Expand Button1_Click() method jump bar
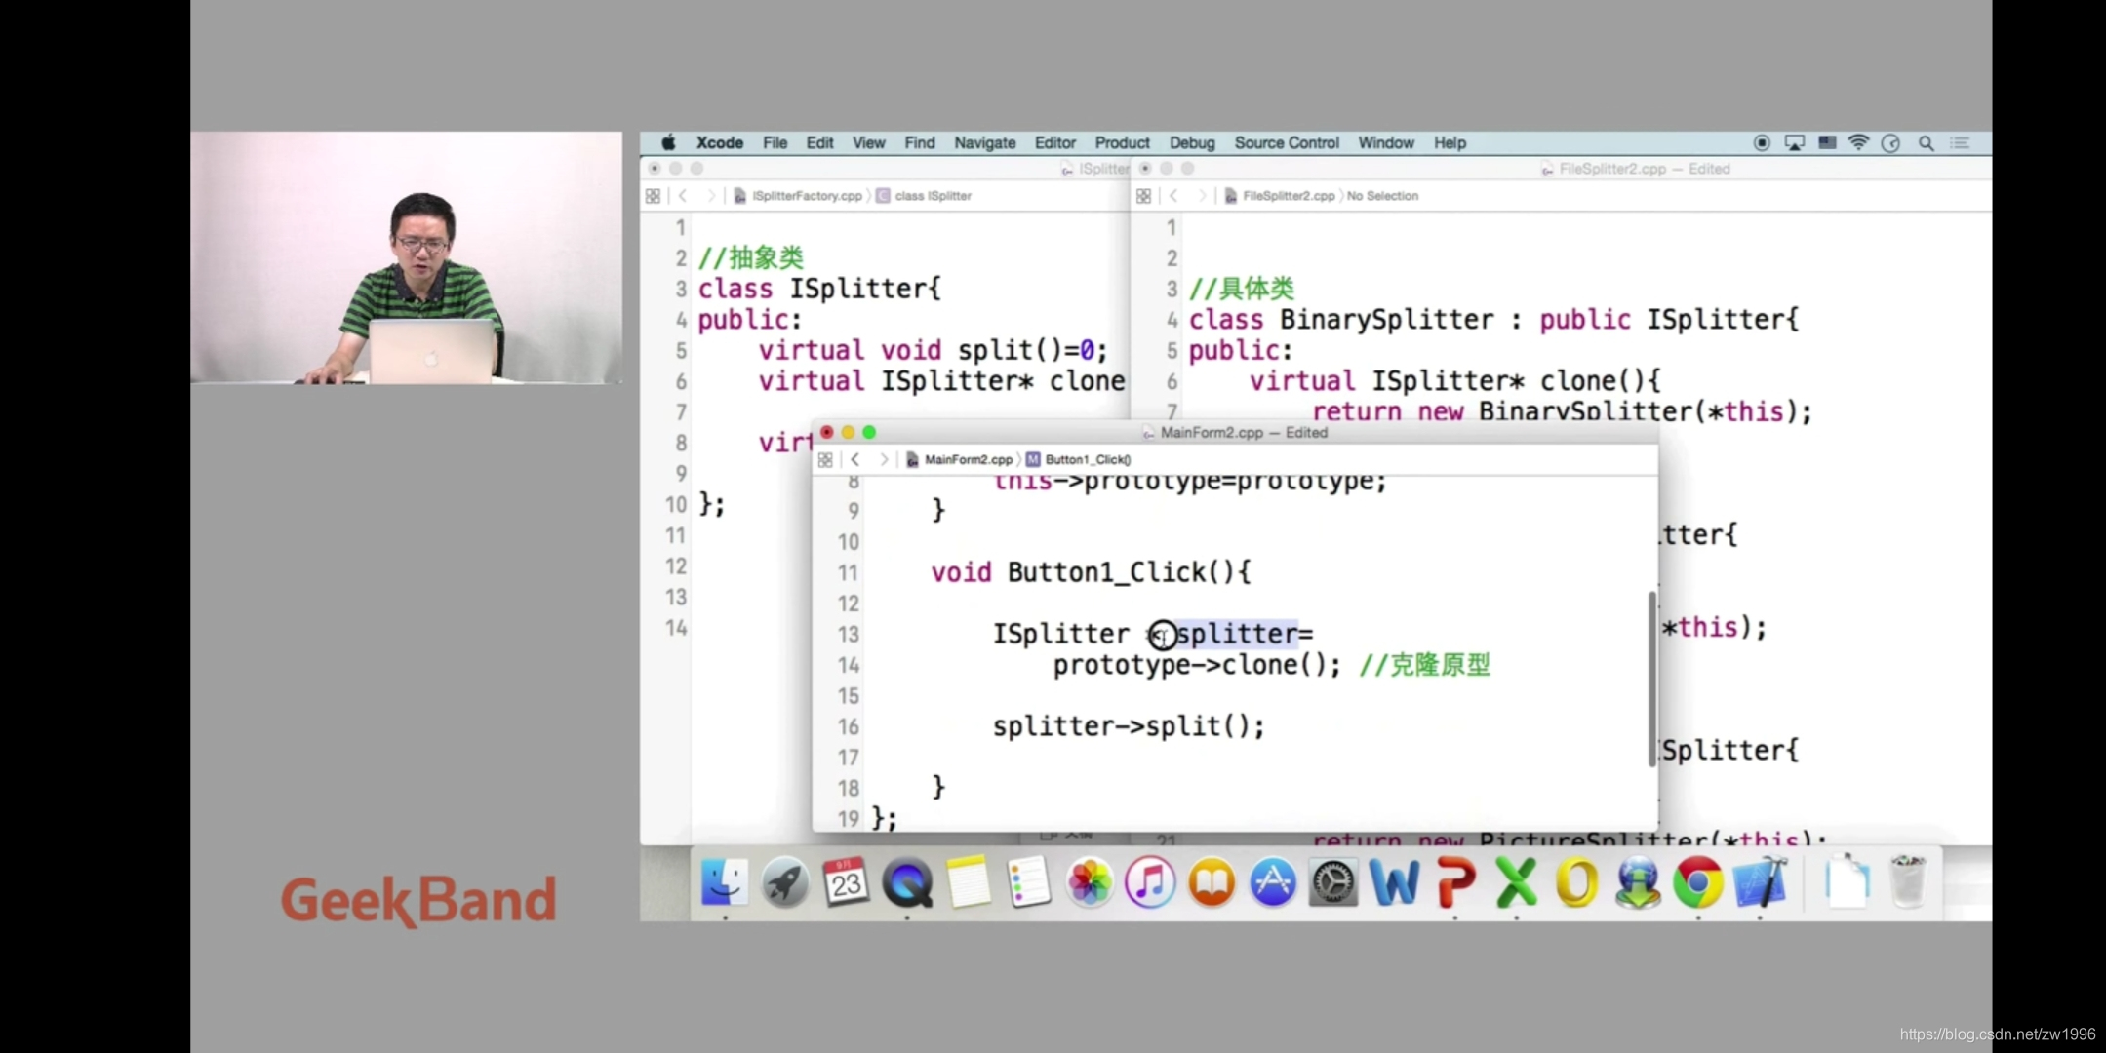This screenshot has height=1053, width=2106. 1087,459
